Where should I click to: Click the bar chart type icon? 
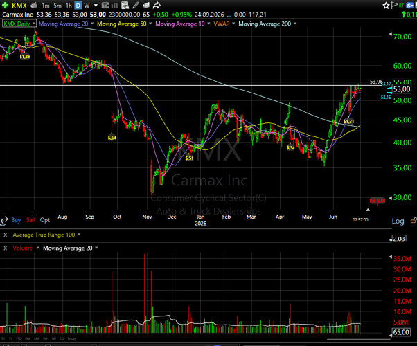point(114,5)
